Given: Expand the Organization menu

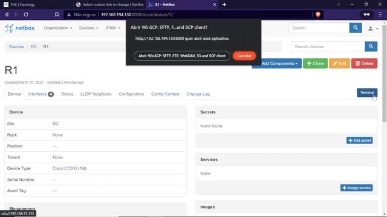Looking at the screenshot, I should 58,28.
